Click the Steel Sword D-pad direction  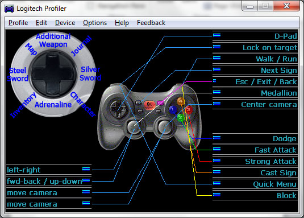18,75
